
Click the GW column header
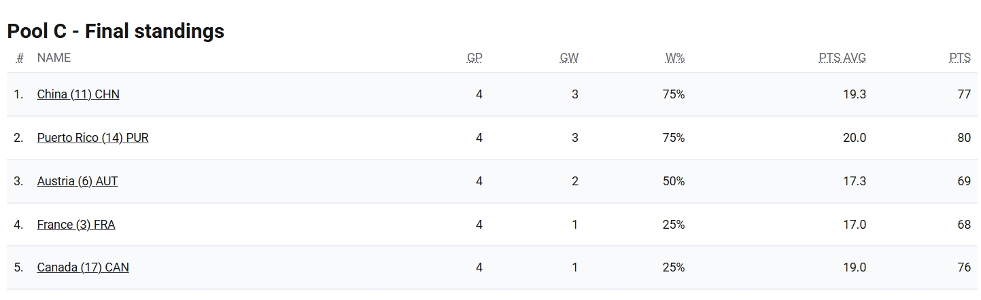tap(569, 58)
